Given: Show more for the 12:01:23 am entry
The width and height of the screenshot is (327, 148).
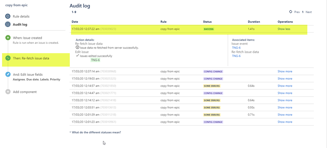Looking at the screenshot, I should pos(285,122).
